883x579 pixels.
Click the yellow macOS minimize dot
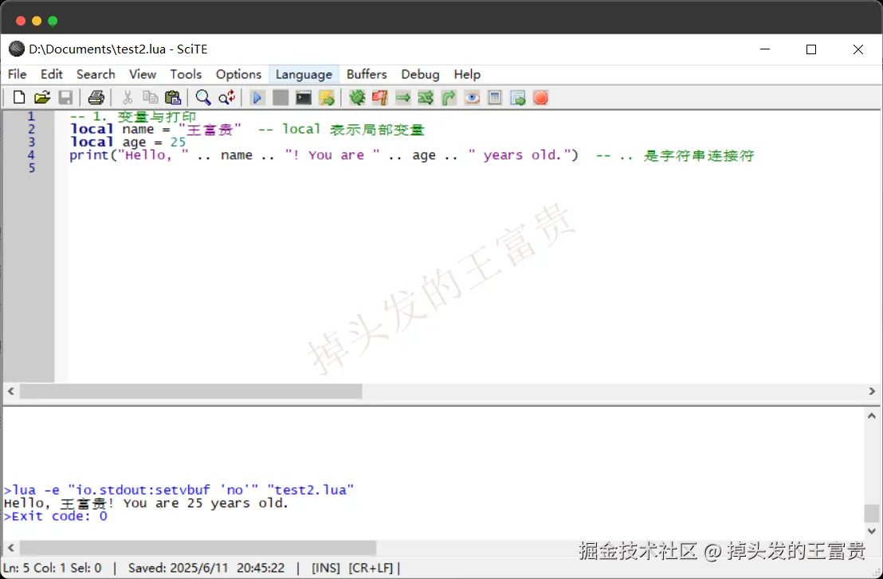point(37,21)
